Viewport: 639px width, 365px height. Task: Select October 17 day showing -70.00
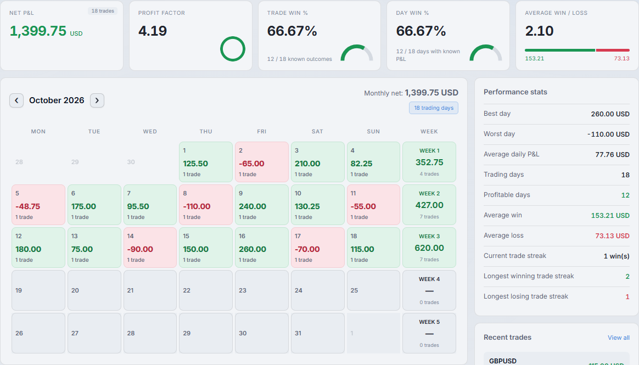(317, 248)
